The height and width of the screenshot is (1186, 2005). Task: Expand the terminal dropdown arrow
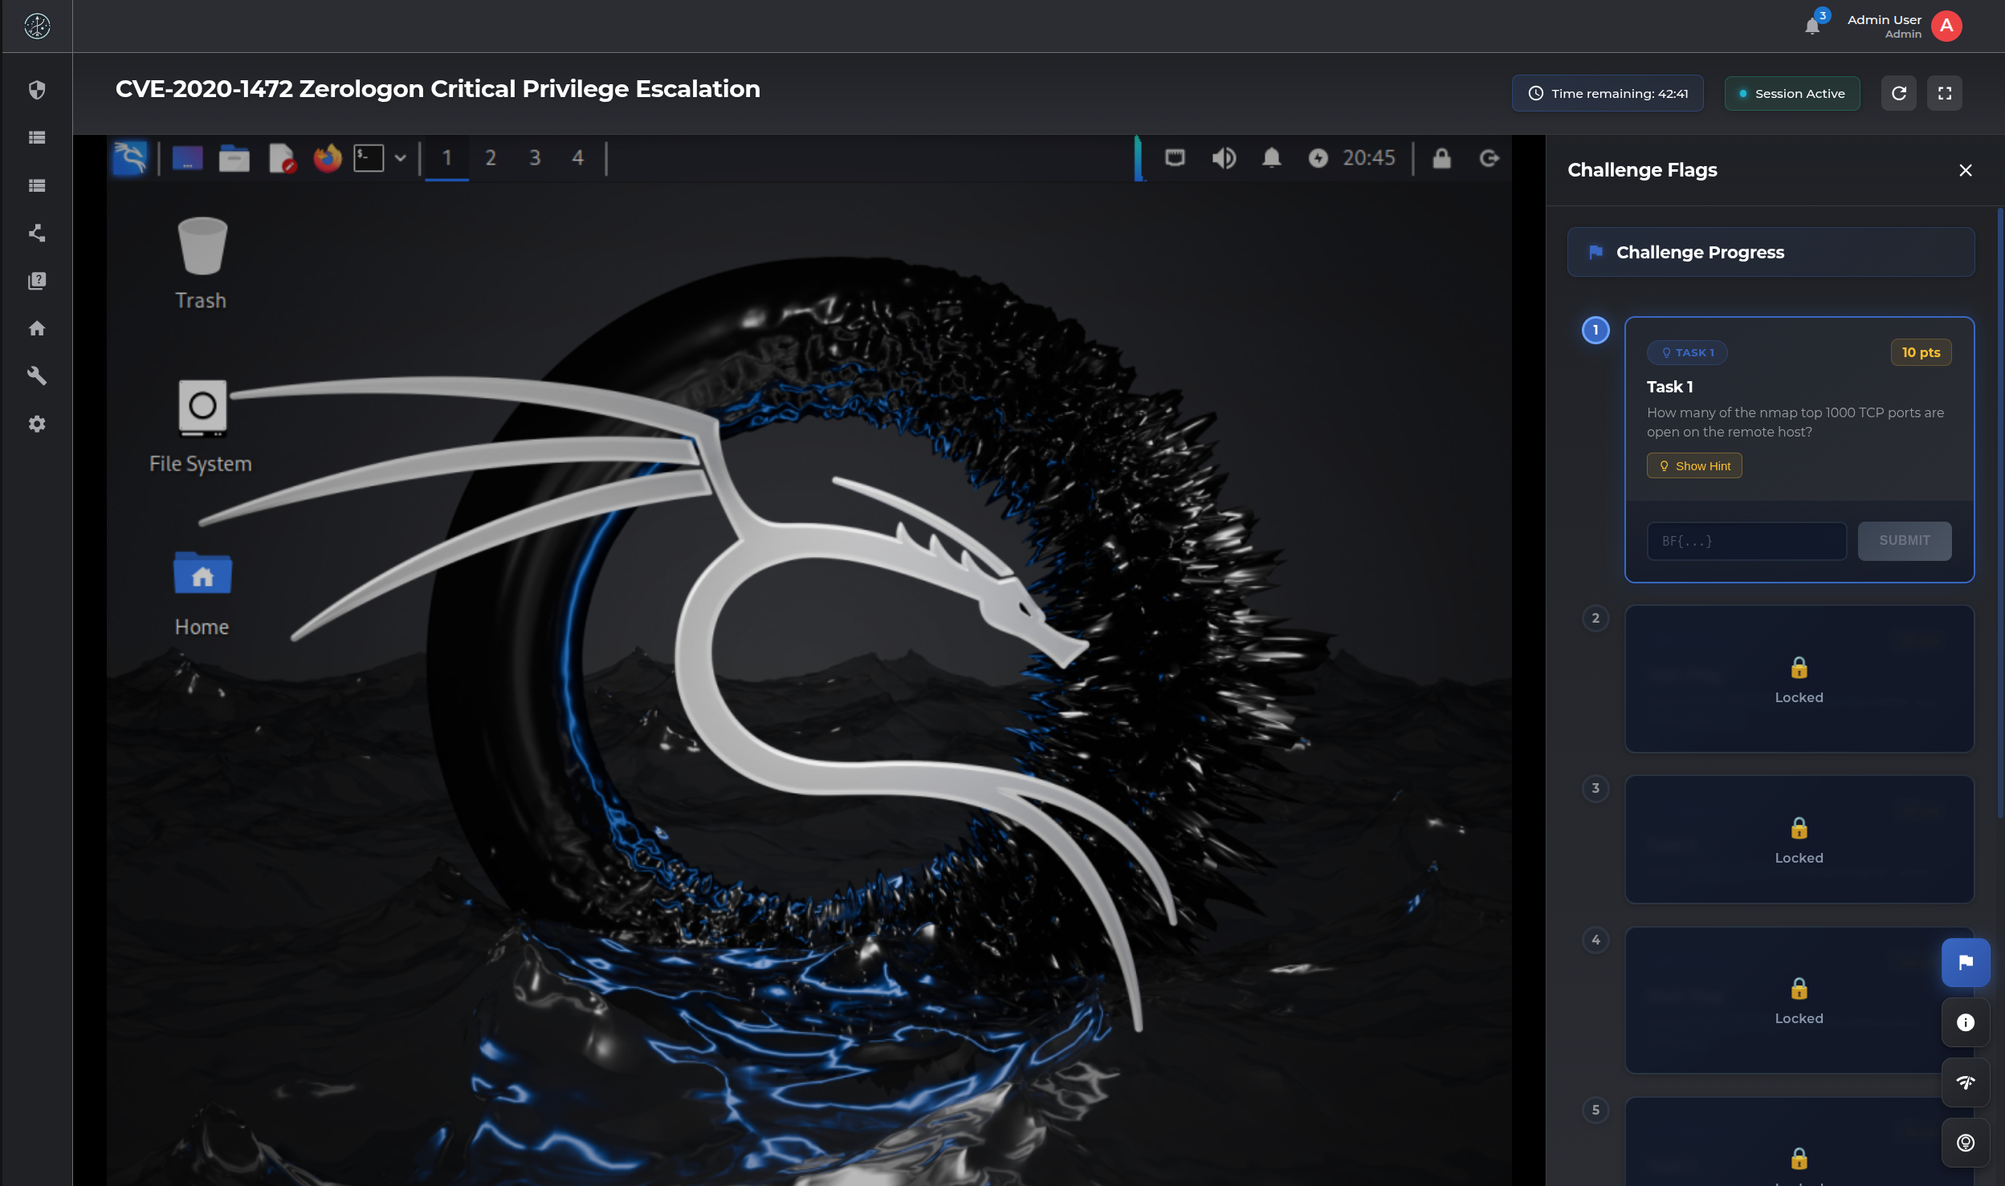pyautogui.click(x=400, y=158)
